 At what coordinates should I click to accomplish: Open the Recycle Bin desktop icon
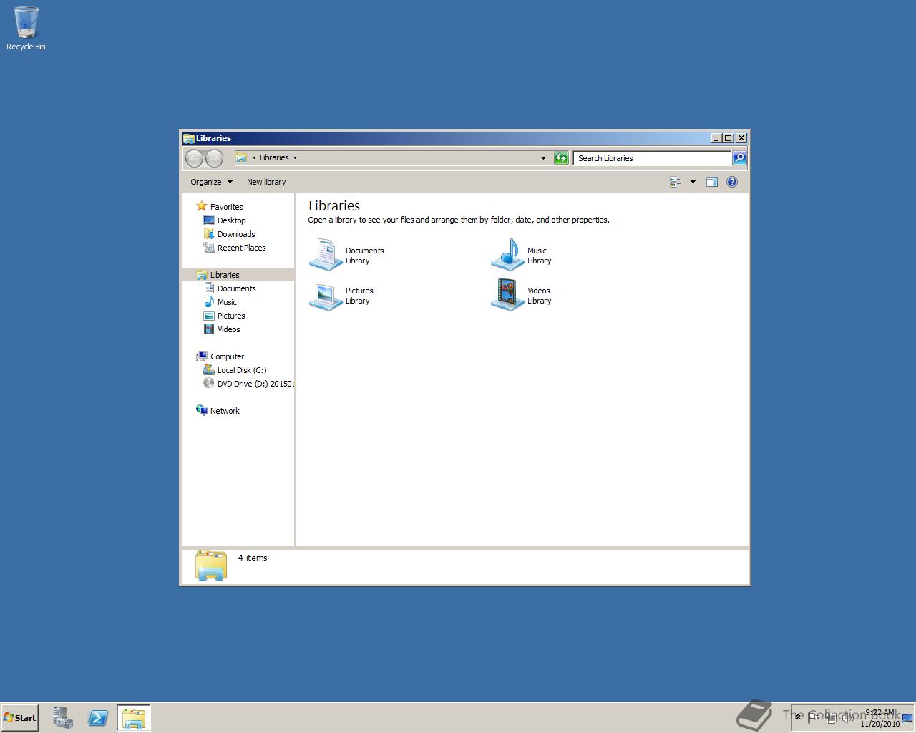(x=26, y=29)
